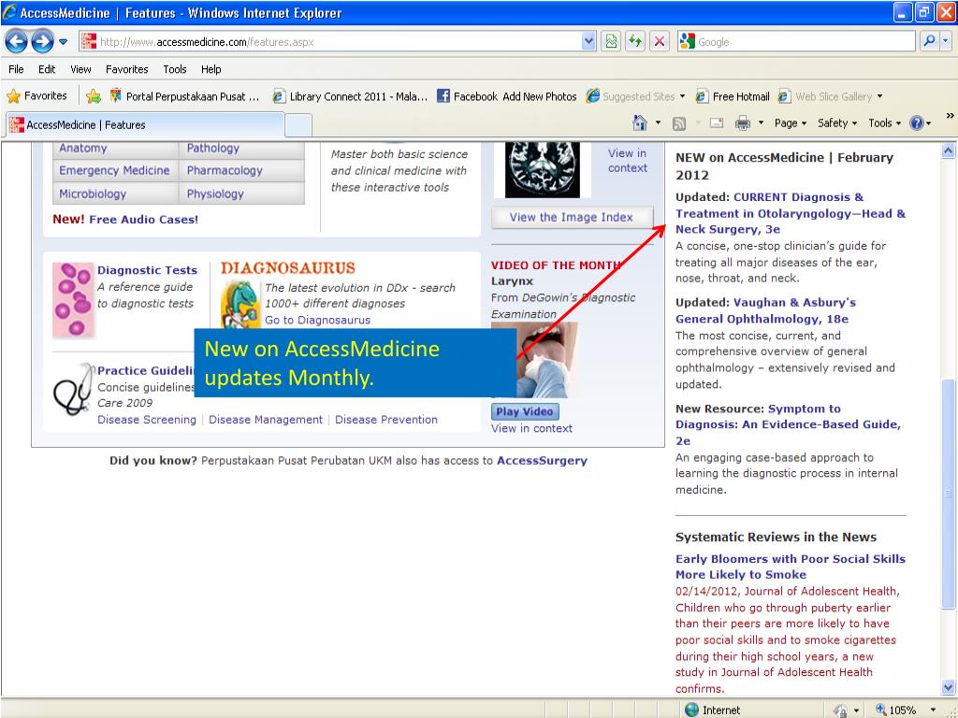Expand the Print options dropdown arrow
The height and width of the screenshot is (718, 958).
click(761, 123)
